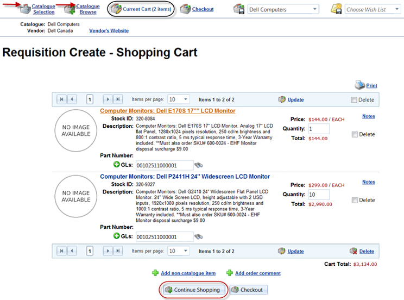This screenshot has width=404, height=300.
Task: Go to Catalogue Browse in top navigation
Action: pos(87,9)
